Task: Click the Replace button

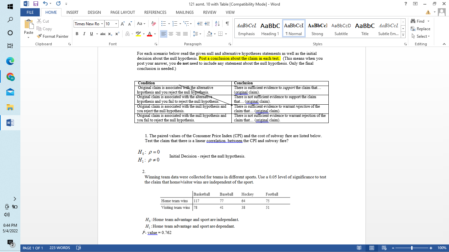Action: click(420, 29)
